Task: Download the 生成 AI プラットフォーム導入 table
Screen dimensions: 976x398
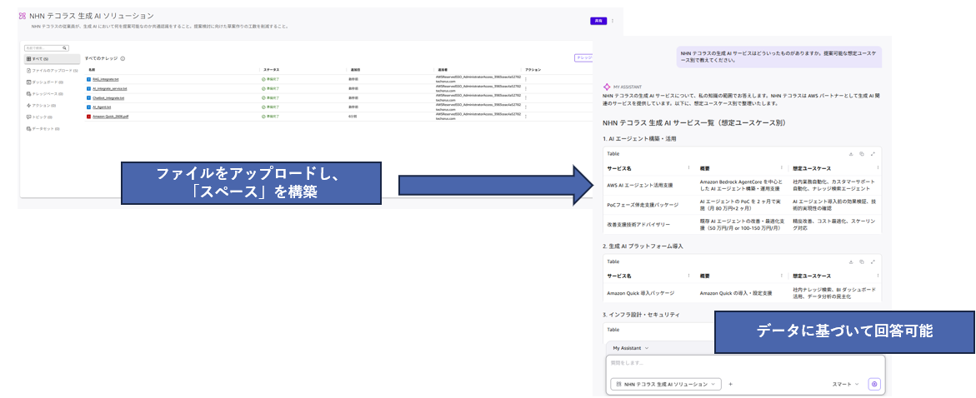Action: [x=851, y=261]
